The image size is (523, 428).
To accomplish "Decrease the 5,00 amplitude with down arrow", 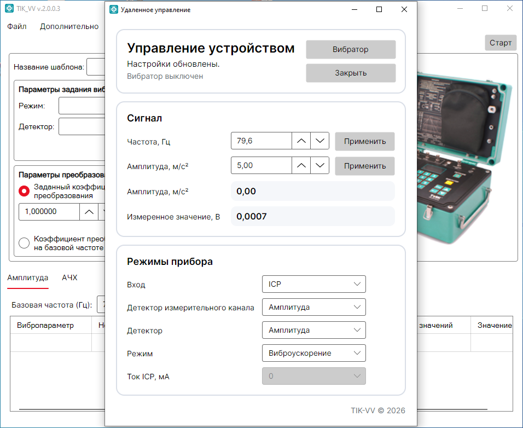I will [x=320, y=165].
